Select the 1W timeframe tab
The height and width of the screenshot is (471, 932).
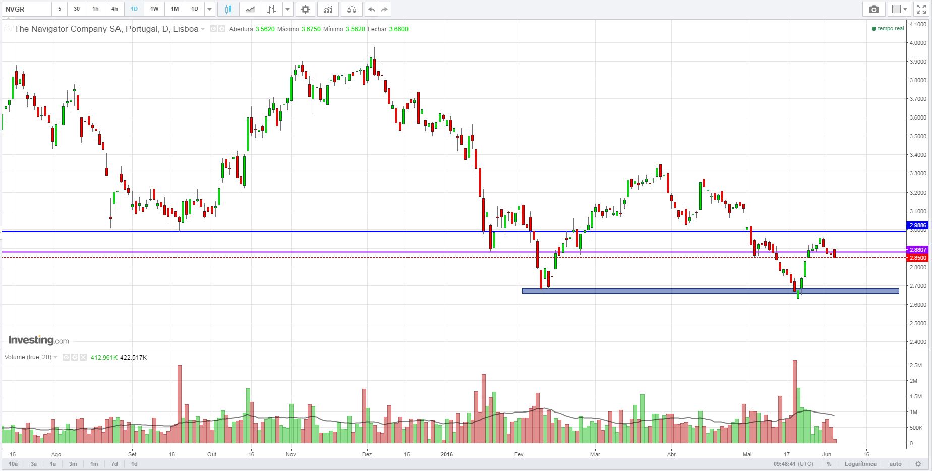154,9
